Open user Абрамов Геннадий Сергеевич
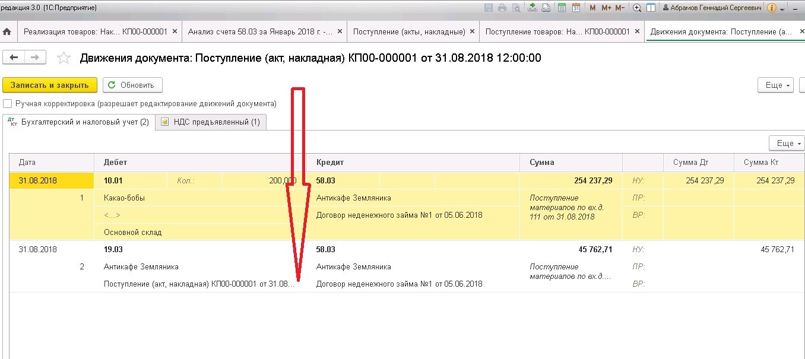The image size is (805, 359). (x=712, y=8)
